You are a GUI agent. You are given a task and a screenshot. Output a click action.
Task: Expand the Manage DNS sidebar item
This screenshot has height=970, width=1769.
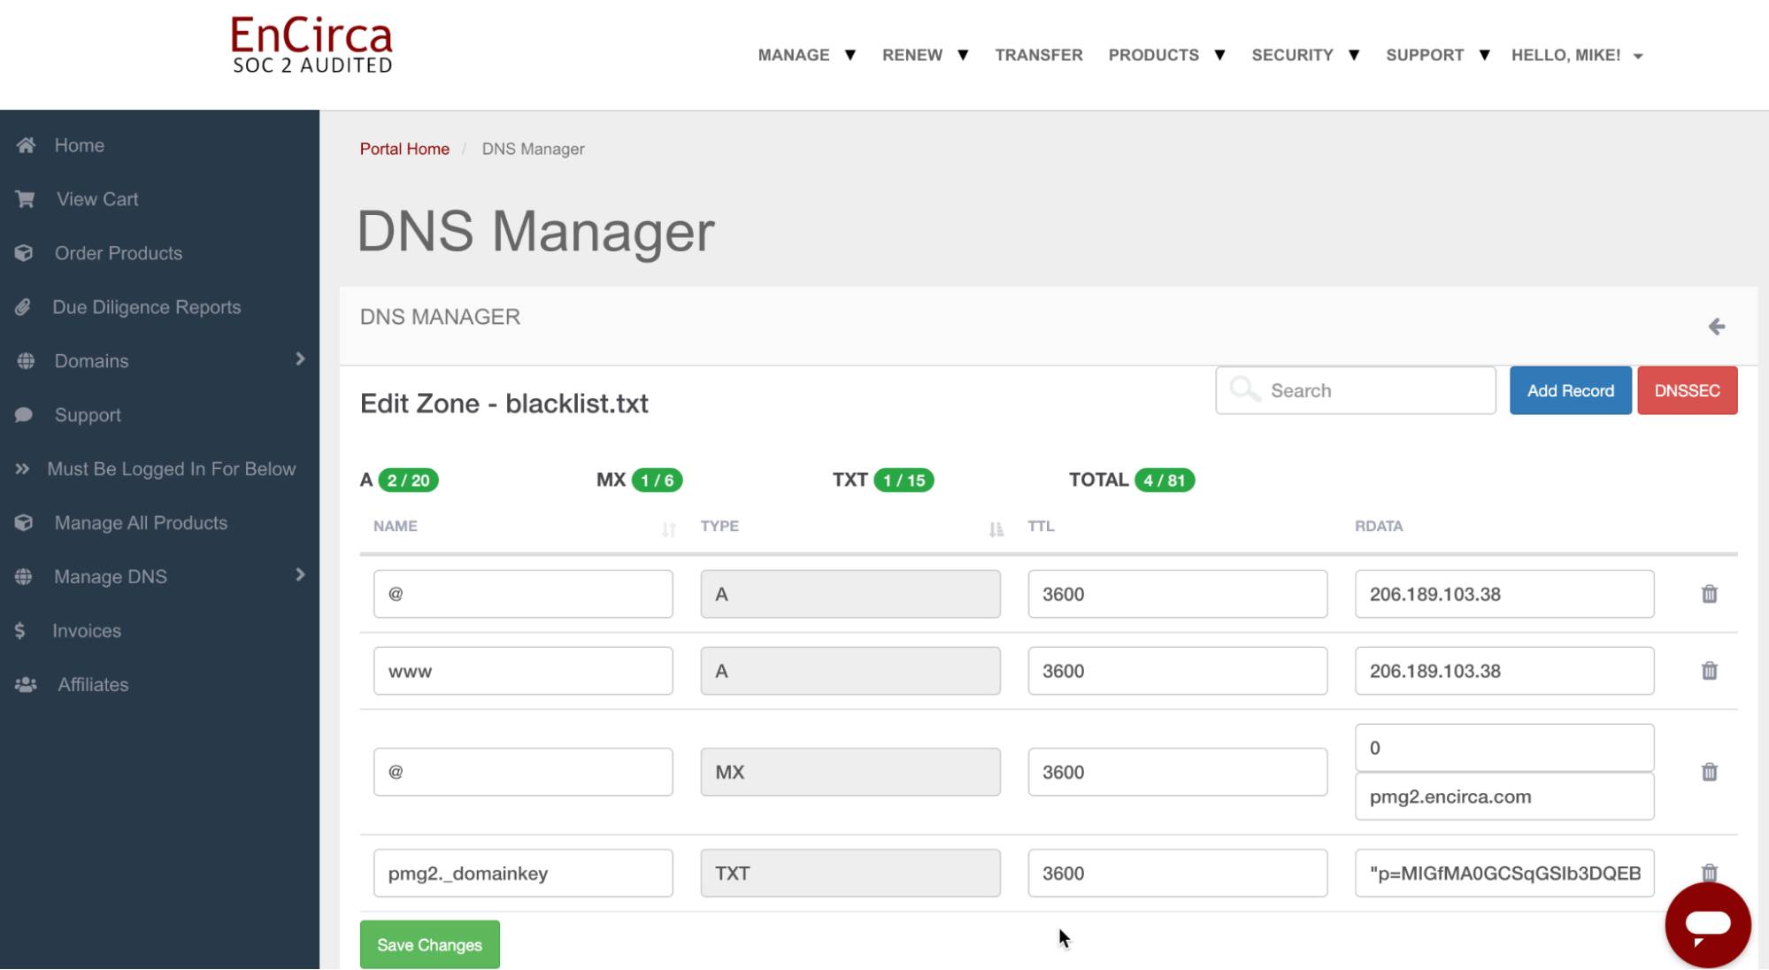(x=298, y=576)
